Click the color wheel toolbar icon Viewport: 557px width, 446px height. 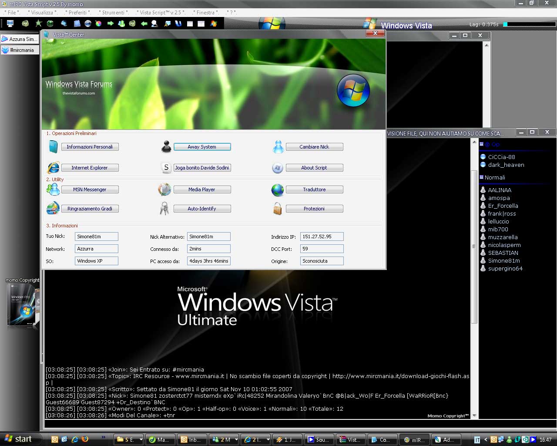click(x=98, y=24)
